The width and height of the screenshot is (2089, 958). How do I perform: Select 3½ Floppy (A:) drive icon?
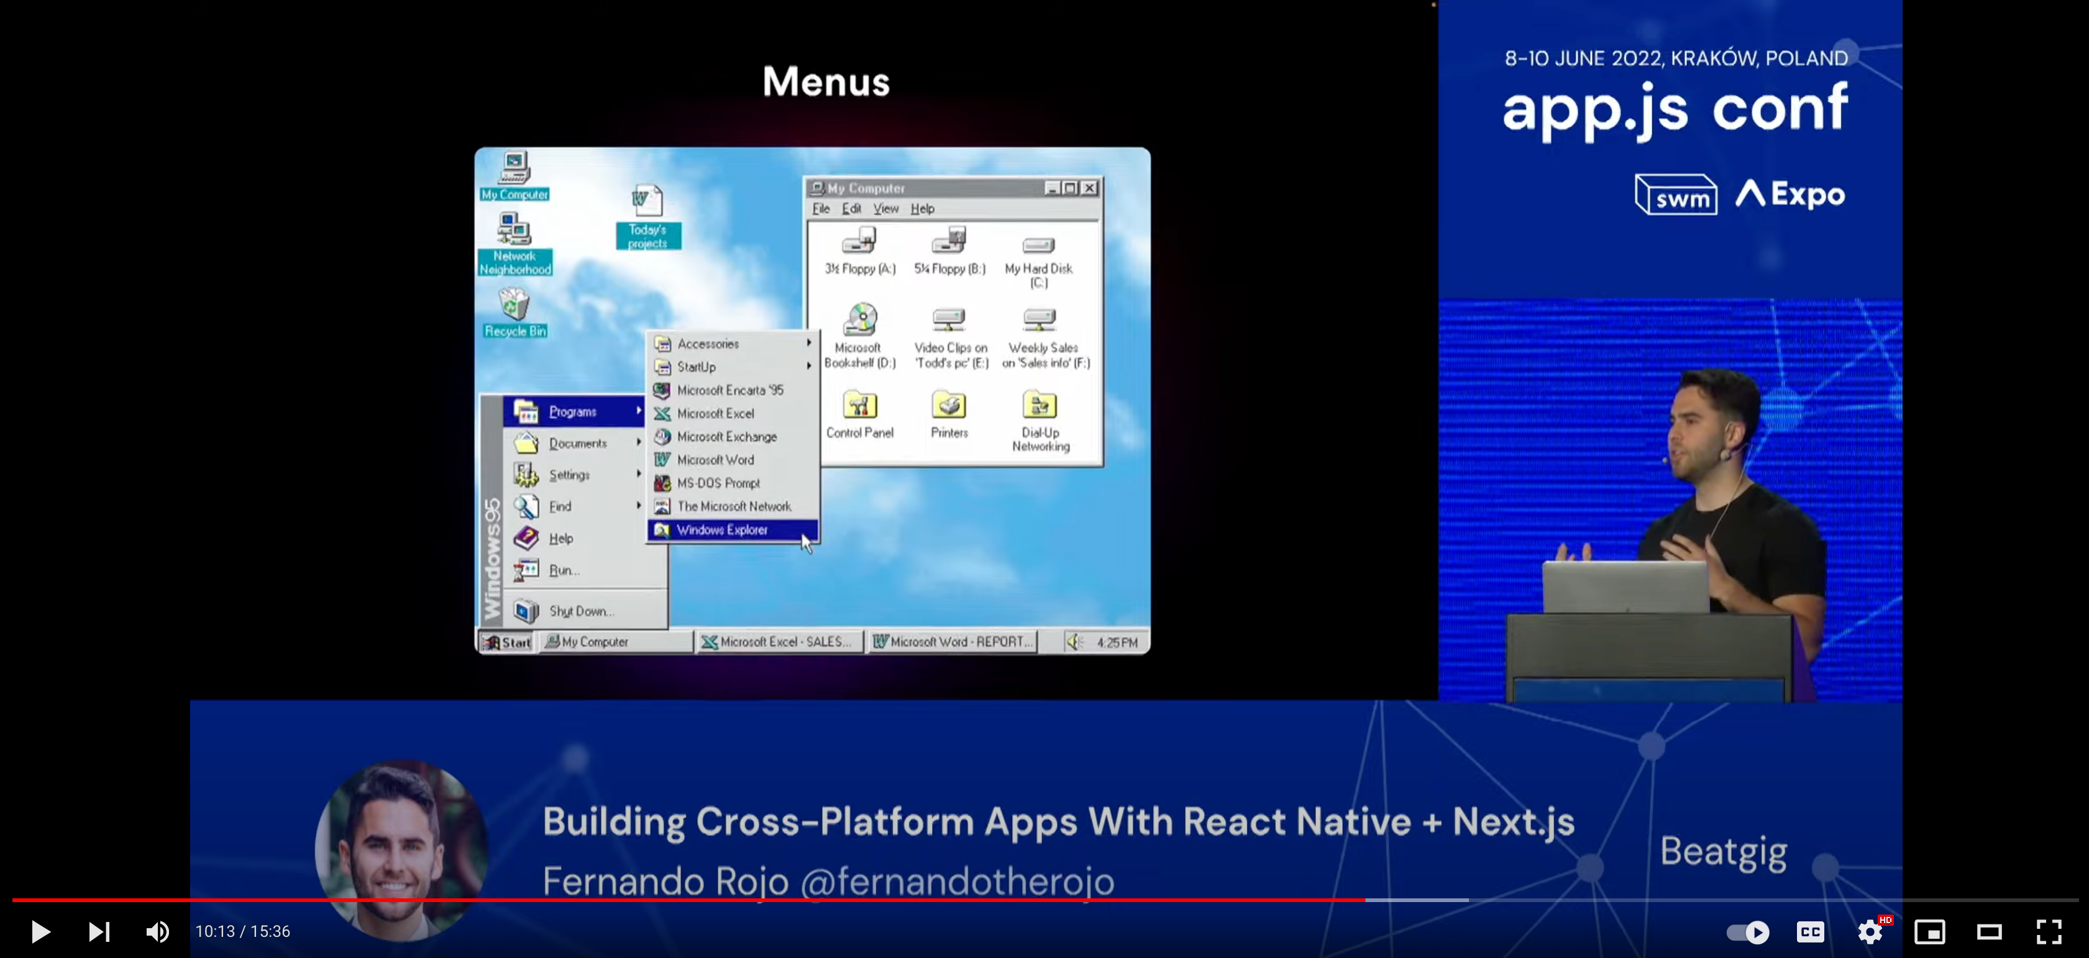861,250
